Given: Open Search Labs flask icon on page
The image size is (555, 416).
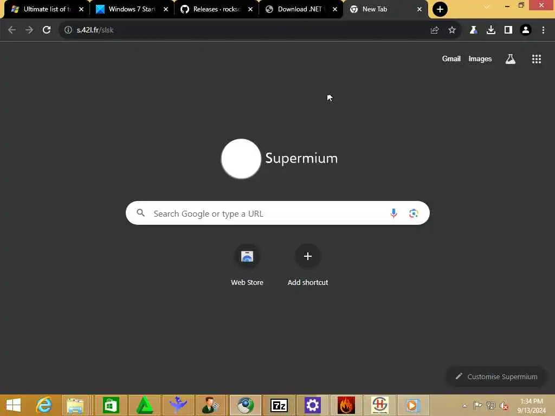Looking at the screenshot, I should click(511, 59).
